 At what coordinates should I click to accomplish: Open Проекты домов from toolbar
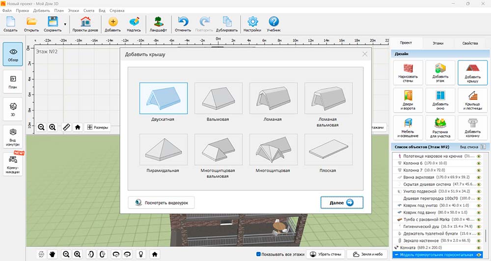[85, 24]
